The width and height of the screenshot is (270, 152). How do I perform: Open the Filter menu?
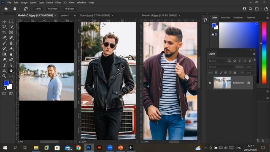click(x=58, y=3)
